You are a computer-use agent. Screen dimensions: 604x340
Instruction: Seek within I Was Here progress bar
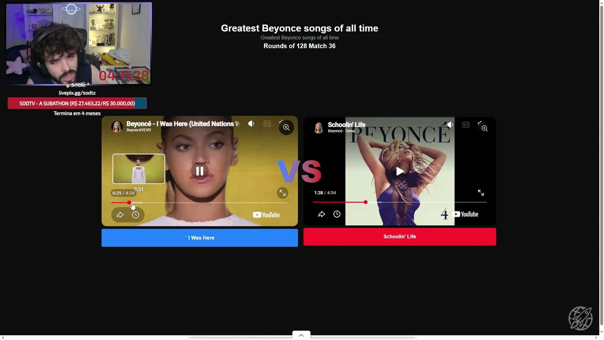(x=200, y=203)
